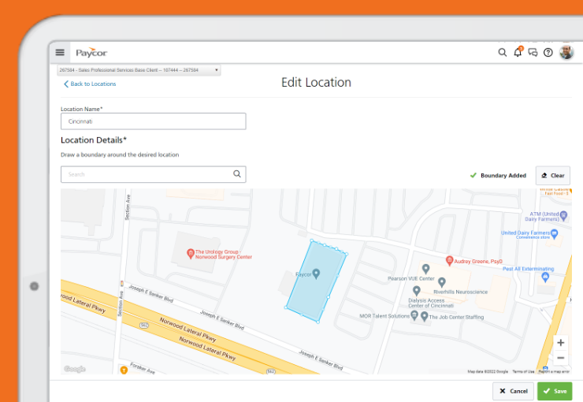Open notifications bell icon
Screen dimensions: 583x402
(518, 53)
